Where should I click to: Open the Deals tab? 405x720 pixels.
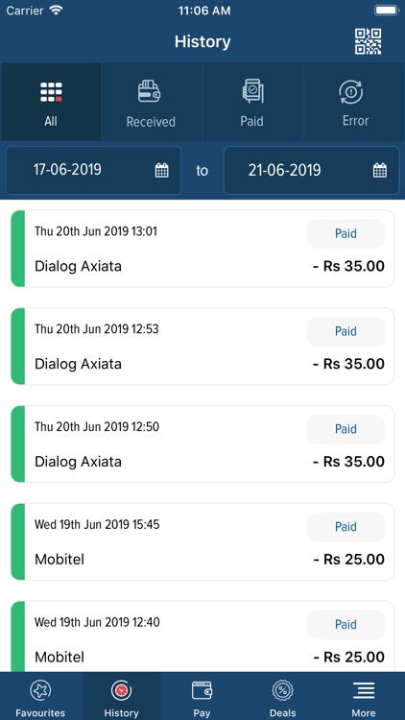point(283,697)
